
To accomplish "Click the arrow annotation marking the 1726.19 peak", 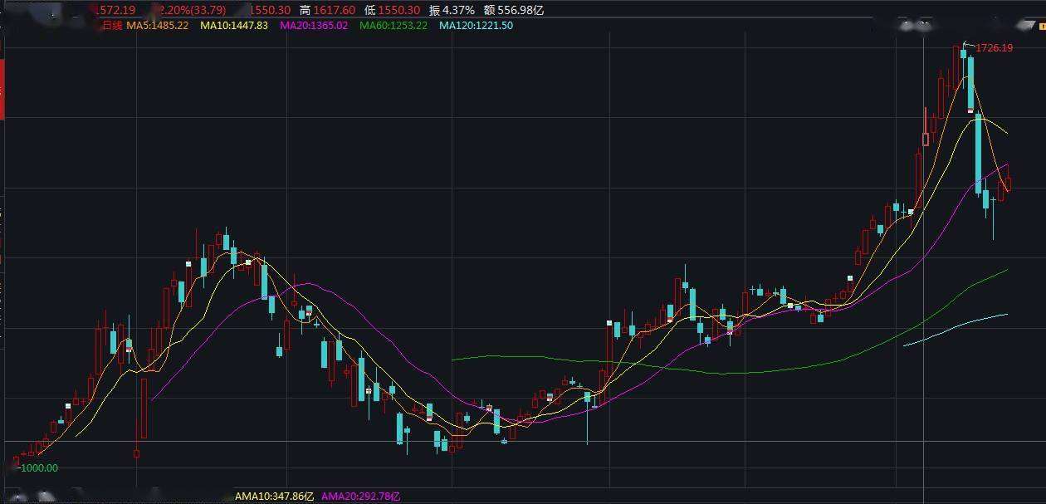I will [968, 42].
